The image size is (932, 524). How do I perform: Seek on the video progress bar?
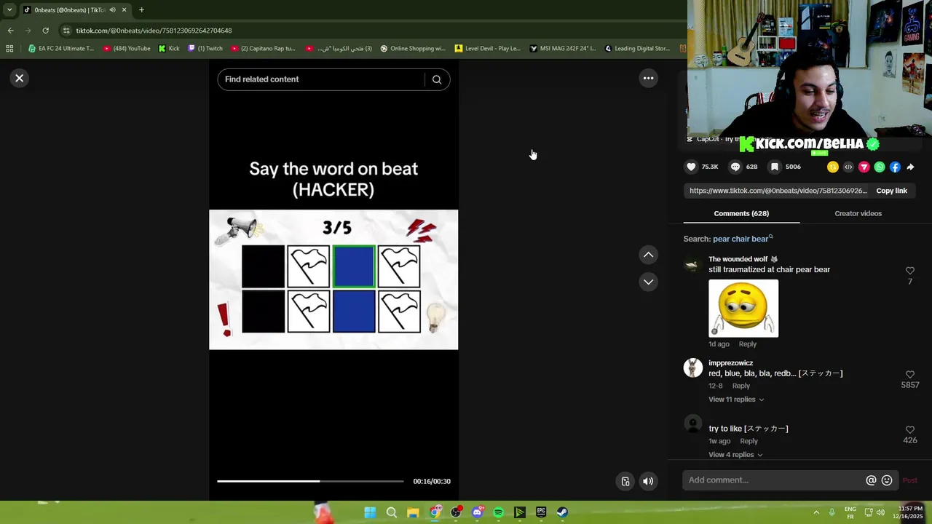pos(310,481)
